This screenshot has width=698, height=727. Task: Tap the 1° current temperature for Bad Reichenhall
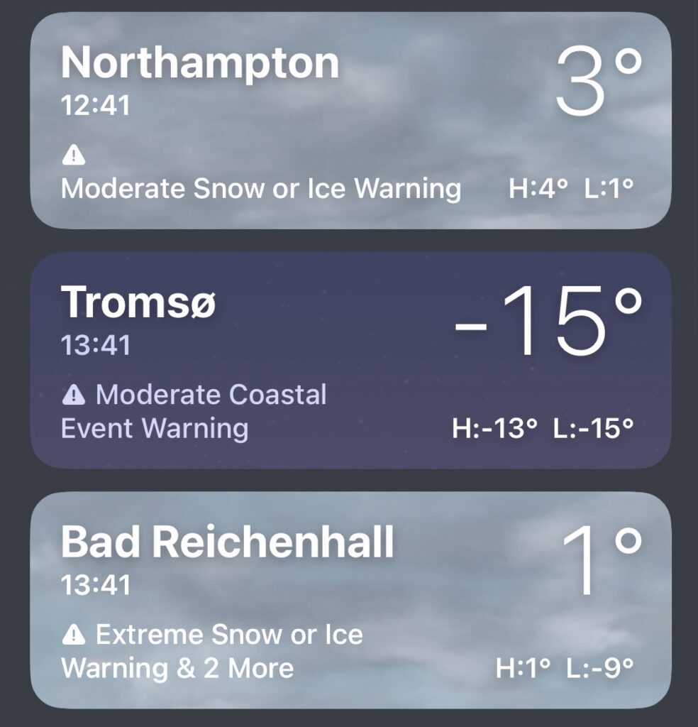pos(601,564)
